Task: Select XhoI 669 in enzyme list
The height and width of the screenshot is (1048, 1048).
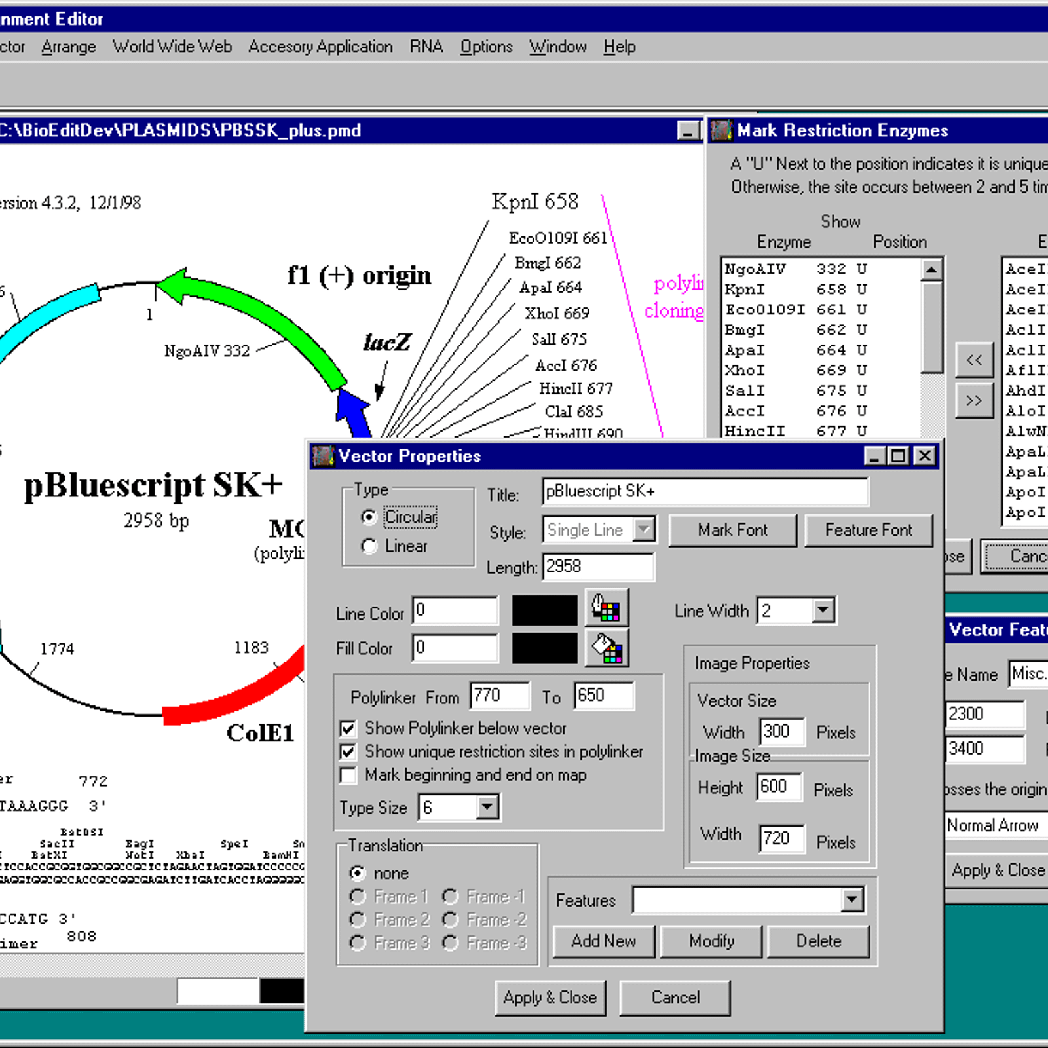Action: click(x=822, y=371)
